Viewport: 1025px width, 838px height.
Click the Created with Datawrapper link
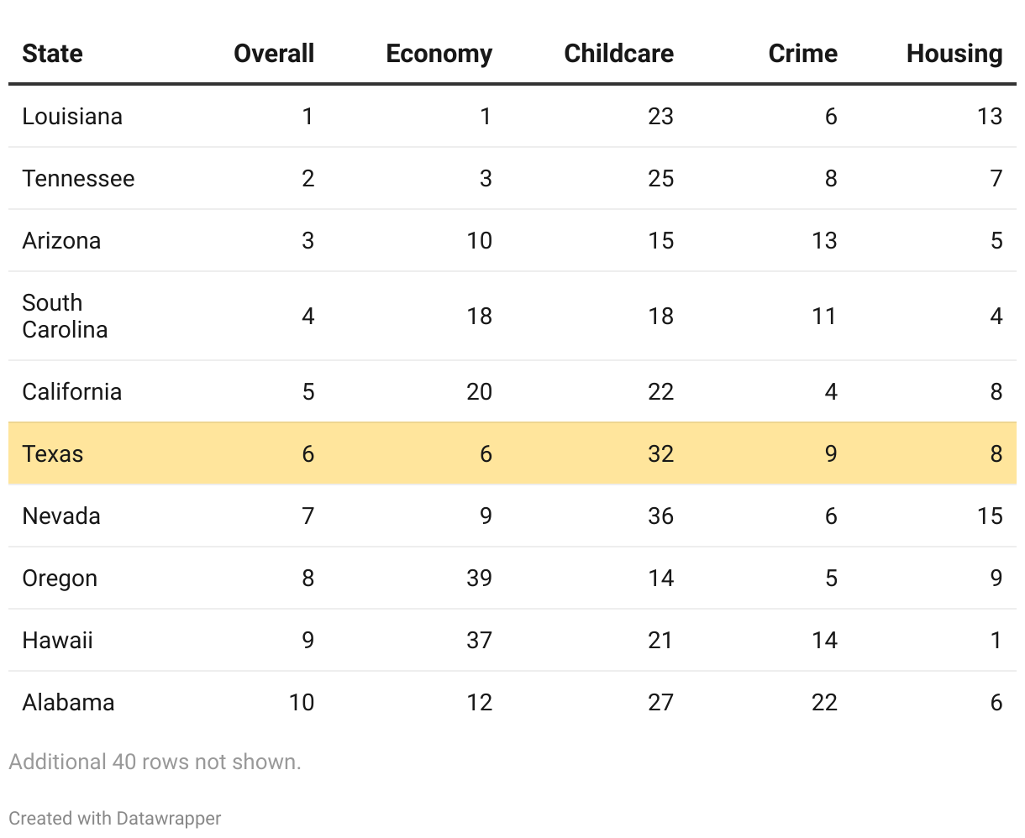click(115, 818)
